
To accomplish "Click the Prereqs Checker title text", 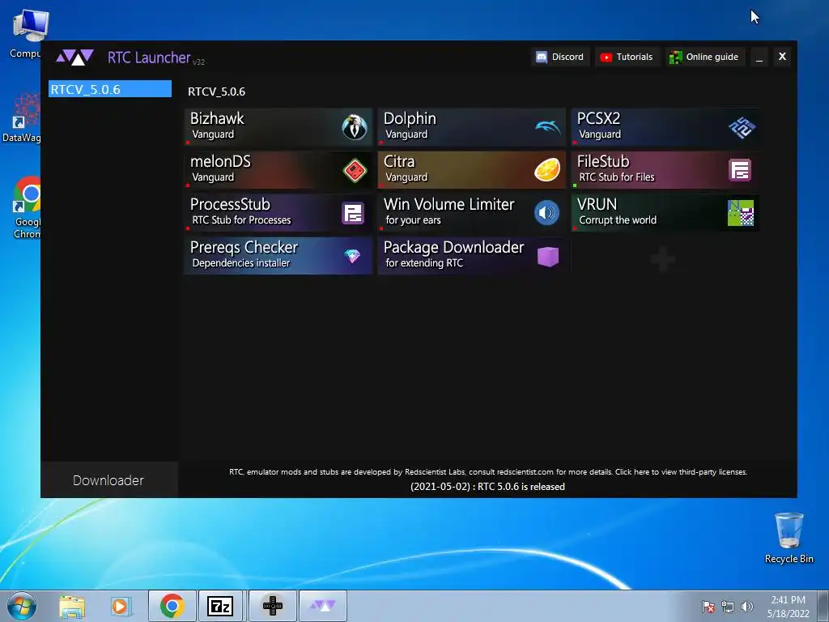I will pyautogui.click(x=244, y=247).
